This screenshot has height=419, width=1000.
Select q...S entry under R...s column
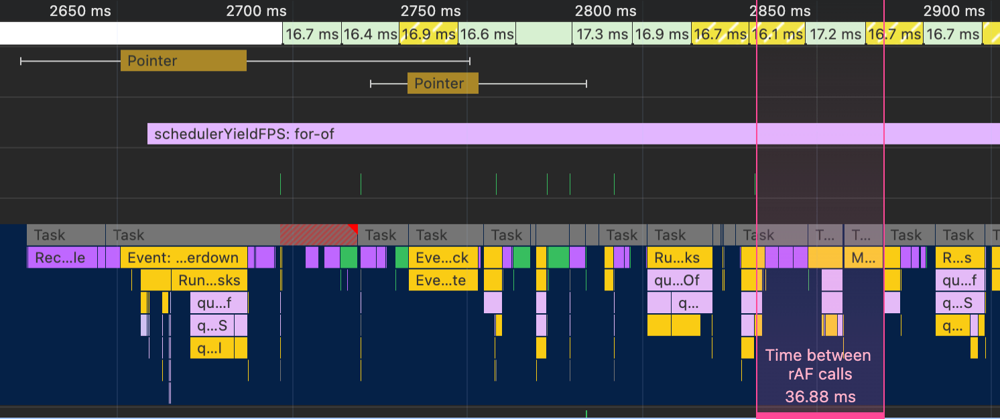pos(960,303)
